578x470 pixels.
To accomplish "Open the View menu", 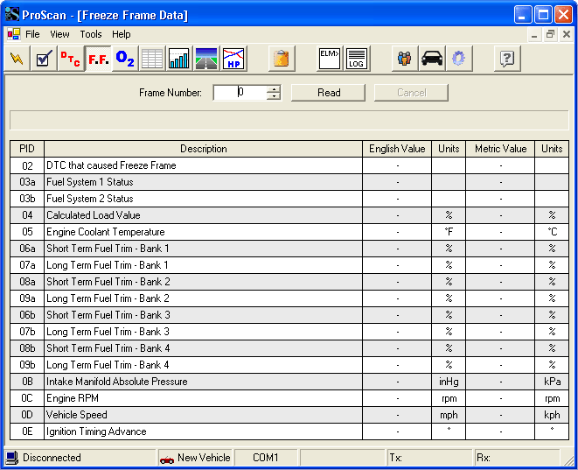I will (x=59, y=34).
